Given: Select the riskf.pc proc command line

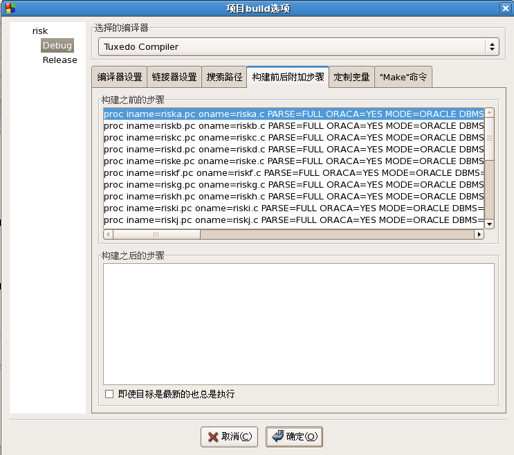Looking at the screenshot, I should [x=294, y=173].
